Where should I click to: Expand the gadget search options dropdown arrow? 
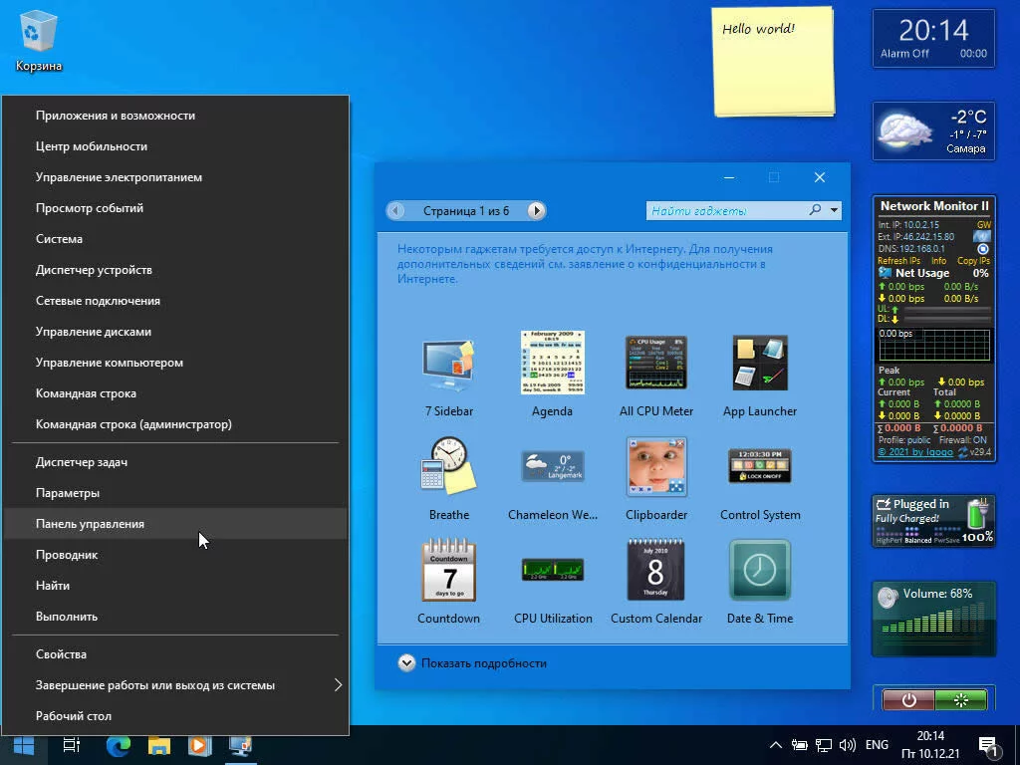835,210
